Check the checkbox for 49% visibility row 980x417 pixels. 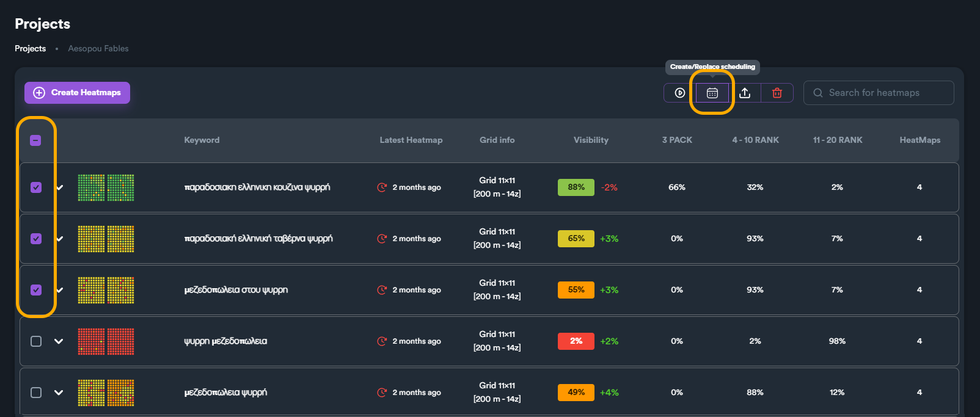tap(36, 393)
